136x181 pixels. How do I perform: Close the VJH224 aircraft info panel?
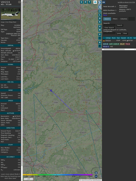coord(19,2)
